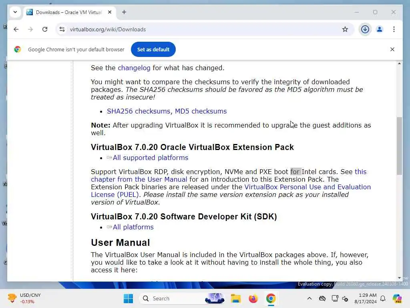Image resolution: width=410 pixels, height=308 pixels.
Task: Show hidden system tray icons
Action: coord(310,298)
